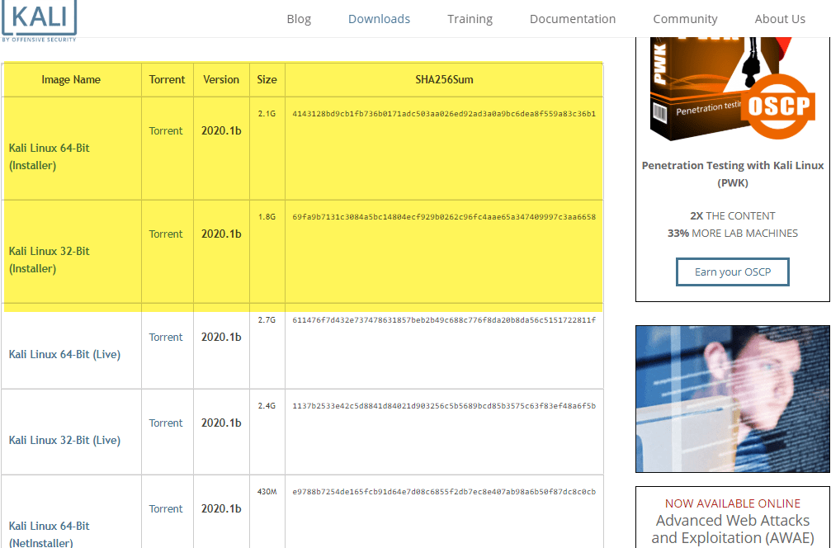Open Kali Linux 32-Bit (Live) download link
The image size is (831, 548).
tap(64, 440)
